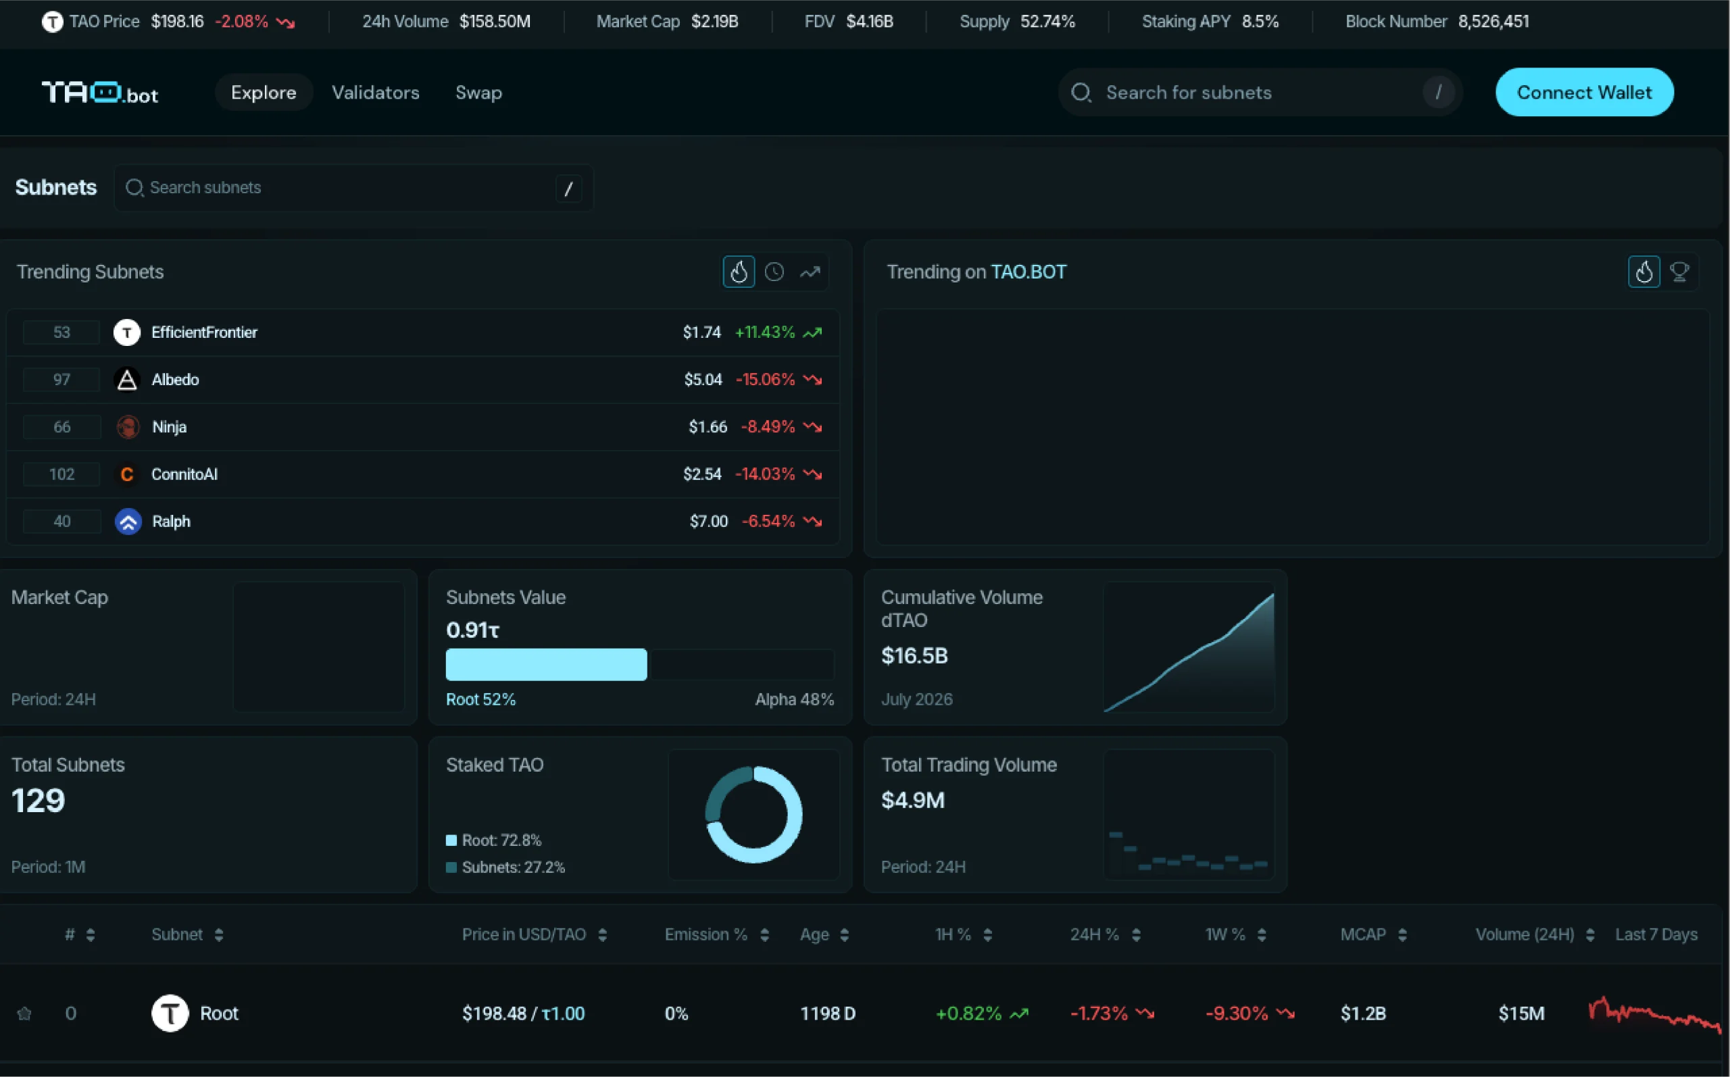Click the Total Trading Volume bar chart

pos(1189,815)
